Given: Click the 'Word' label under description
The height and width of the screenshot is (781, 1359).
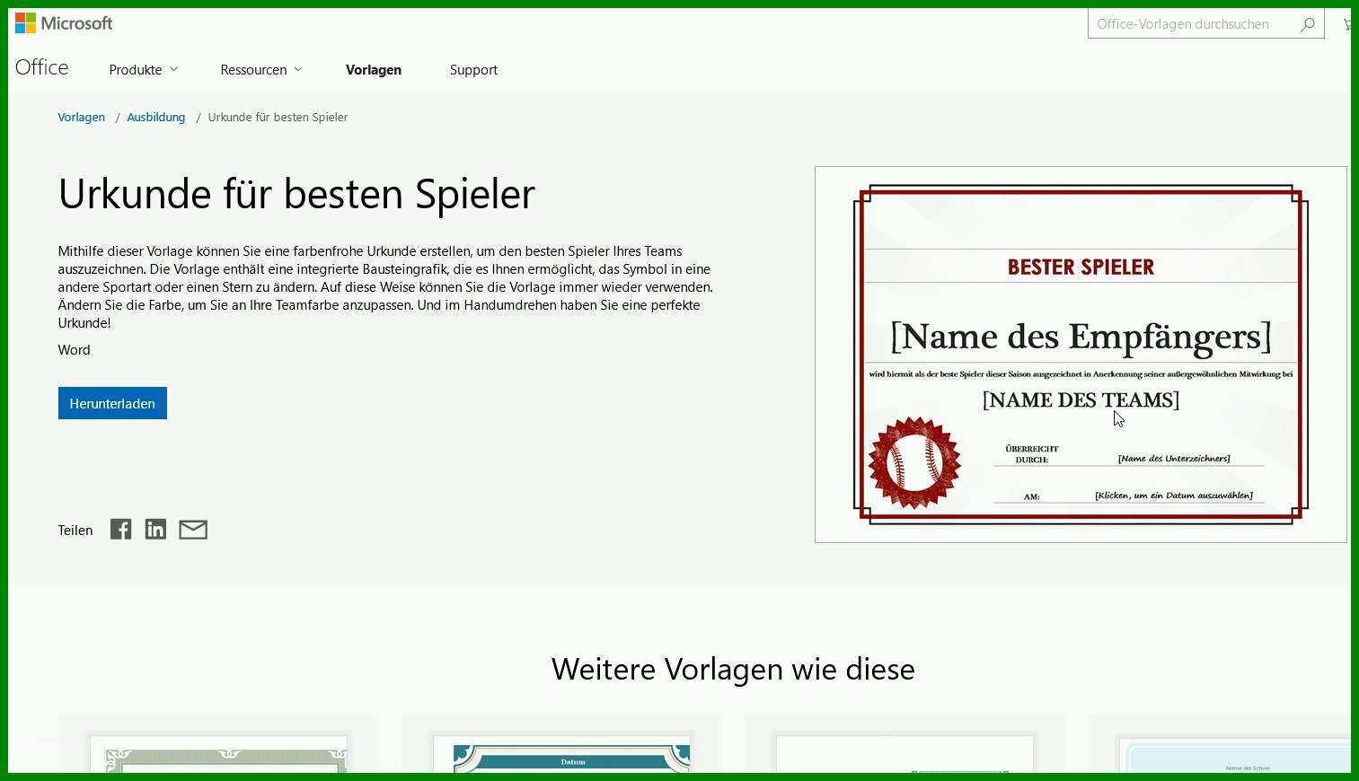Looking at the screenshot, I should pos(74,350).
